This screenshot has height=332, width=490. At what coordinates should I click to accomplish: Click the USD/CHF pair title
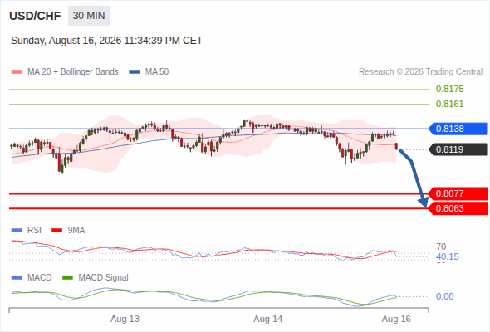35,16
